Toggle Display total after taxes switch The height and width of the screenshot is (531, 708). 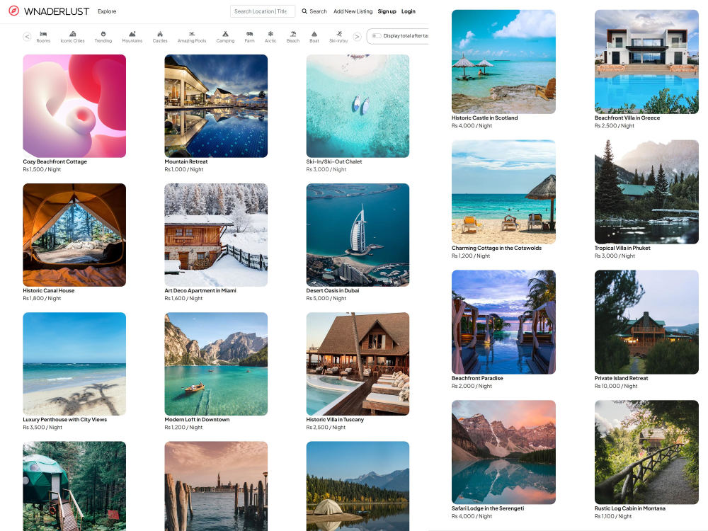point(376,35)
